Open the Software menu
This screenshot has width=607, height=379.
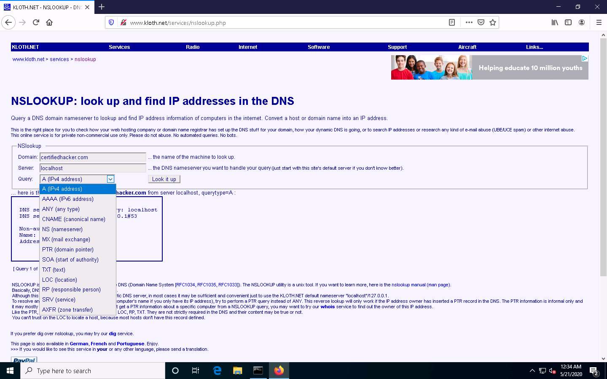click(319, 47)
